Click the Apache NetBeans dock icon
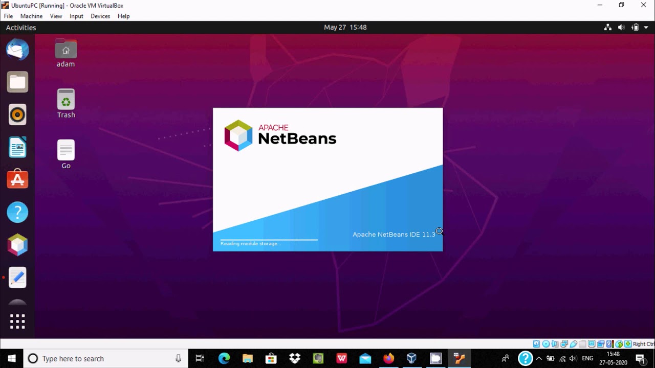 17,245
